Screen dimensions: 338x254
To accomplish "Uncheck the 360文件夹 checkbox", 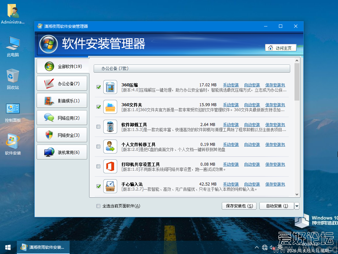I will point(98,107).
